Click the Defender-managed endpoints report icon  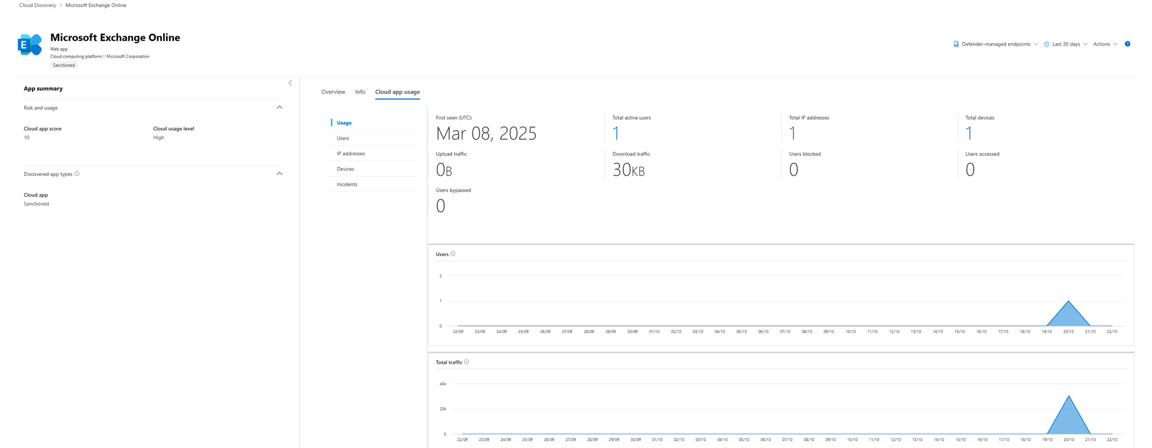coord(956,44)
